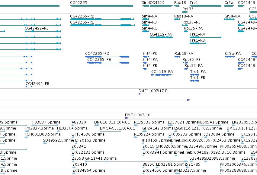Select the RpL35-RB transcript label
257x175 pixels.
click(x=191, y=22)
